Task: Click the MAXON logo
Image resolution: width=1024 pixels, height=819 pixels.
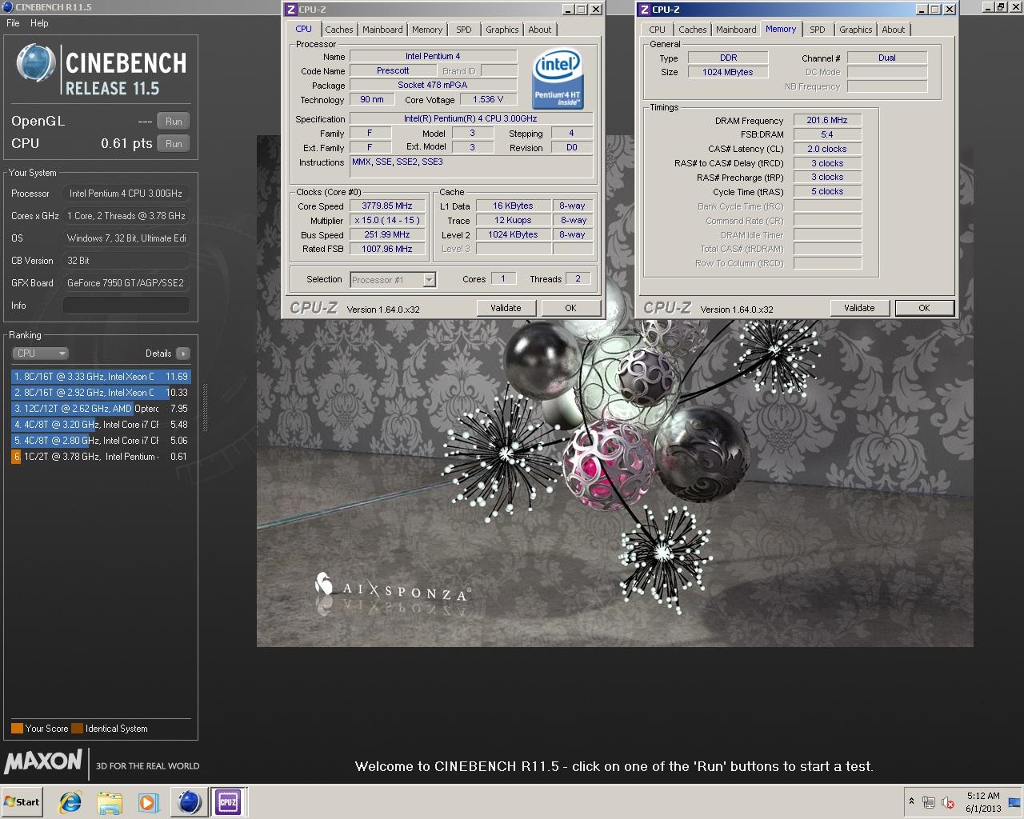Action: click(43, 761)
